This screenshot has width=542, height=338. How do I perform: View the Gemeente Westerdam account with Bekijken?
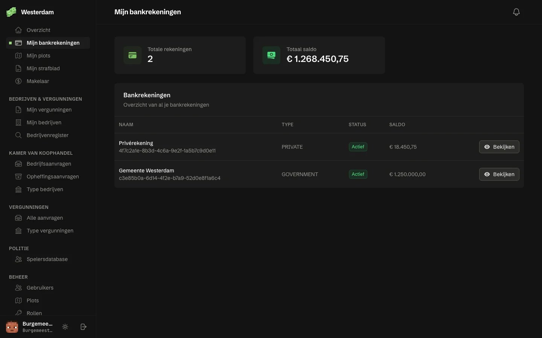[x=499, y=174]
